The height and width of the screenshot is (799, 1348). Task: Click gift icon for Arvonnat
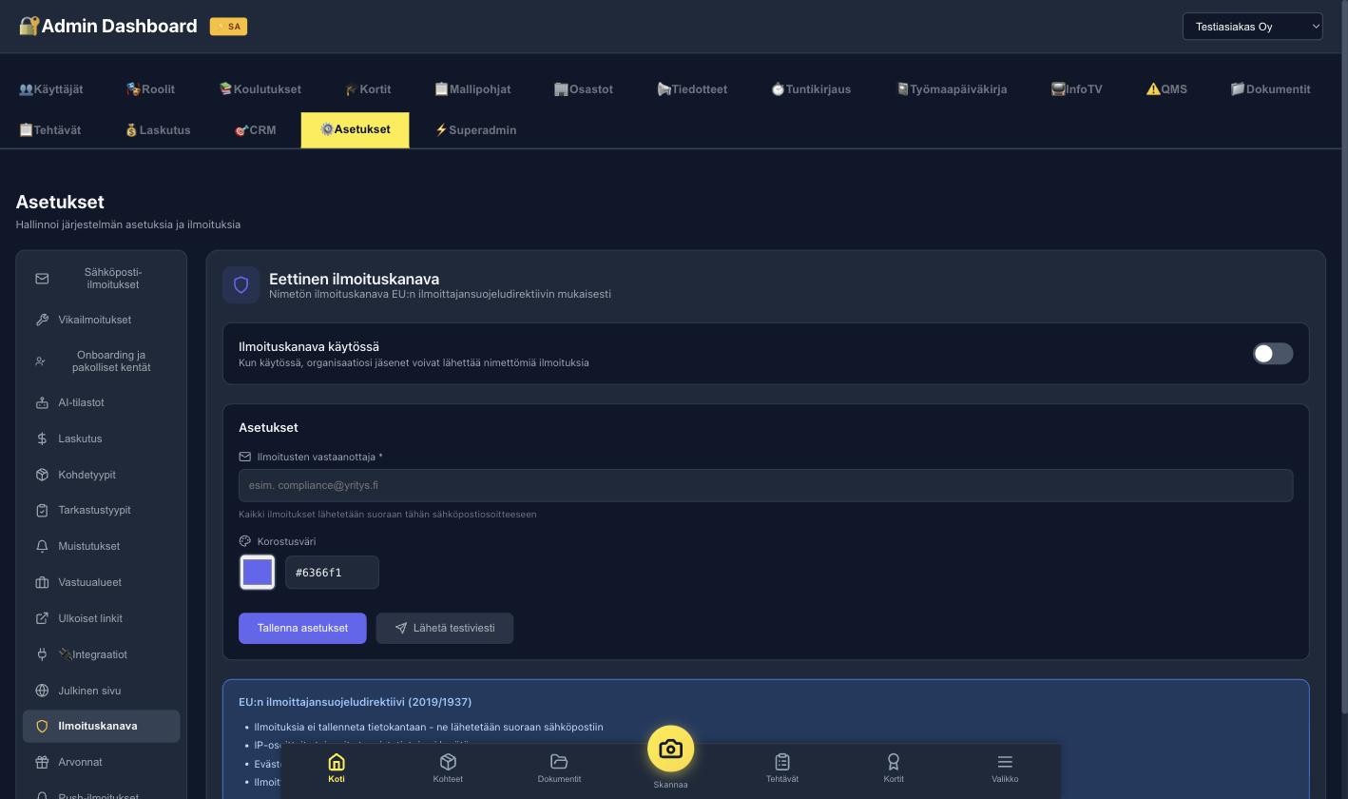click(42, 762)
